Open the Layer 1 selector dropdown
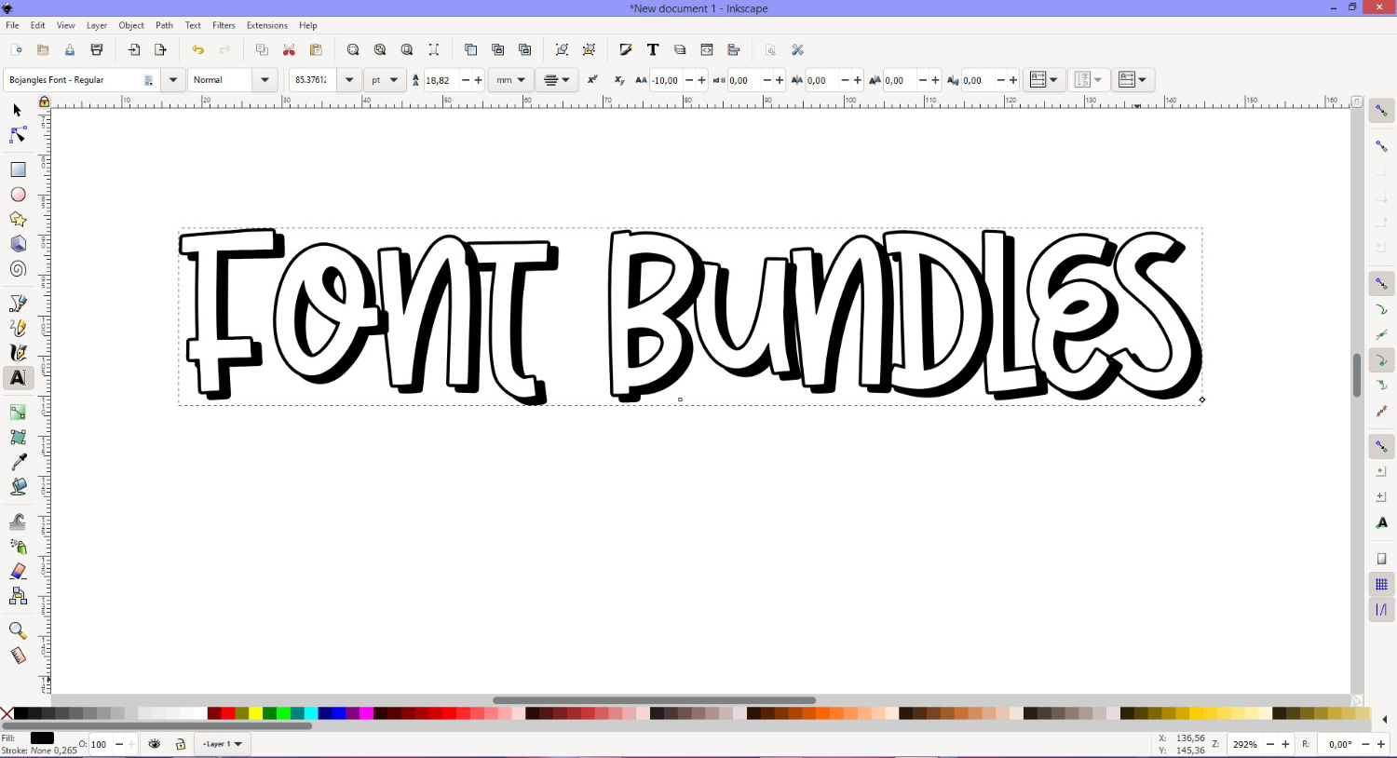The width and height of the screenshot is (1397, 758). click(223, 744)
